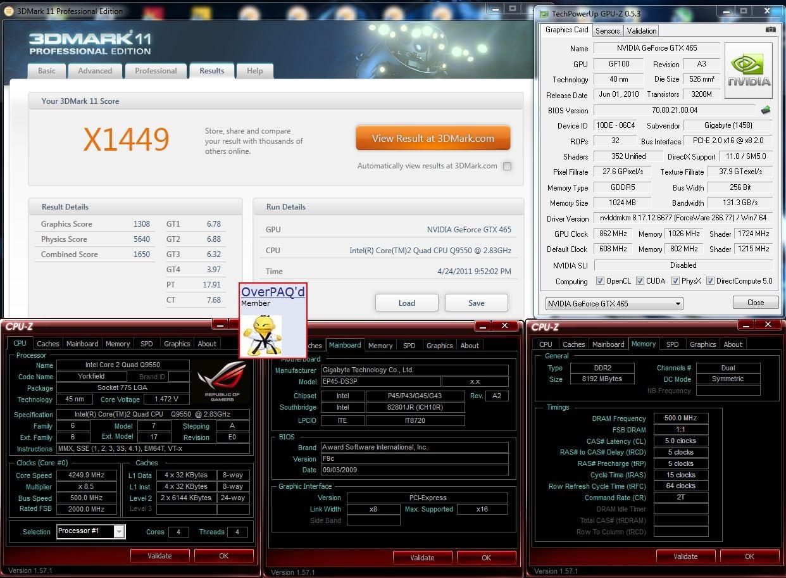Viewport: 786px width, 578px height.
Task: Open the Advanced tab in 3DMark 11
Action: coord(95,71)
